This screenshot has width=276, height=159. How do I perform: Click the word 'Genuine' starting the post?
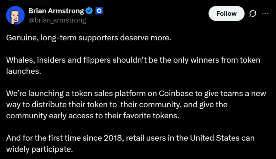click(22, 38)
